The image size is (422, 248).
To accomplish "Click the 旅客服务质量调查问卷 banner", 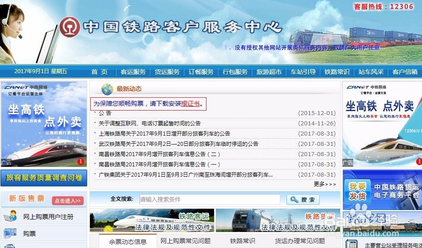I will (44, 178).
